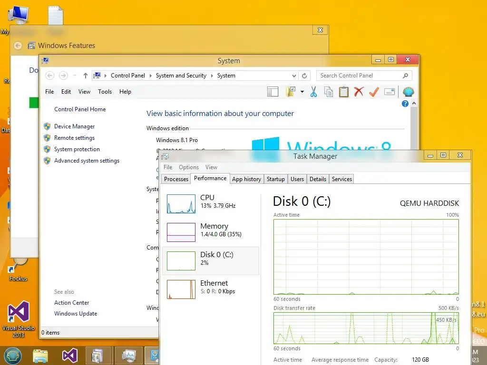Click the computer icon in the address bar
The image size is (487, 365).
click(97, 76)
